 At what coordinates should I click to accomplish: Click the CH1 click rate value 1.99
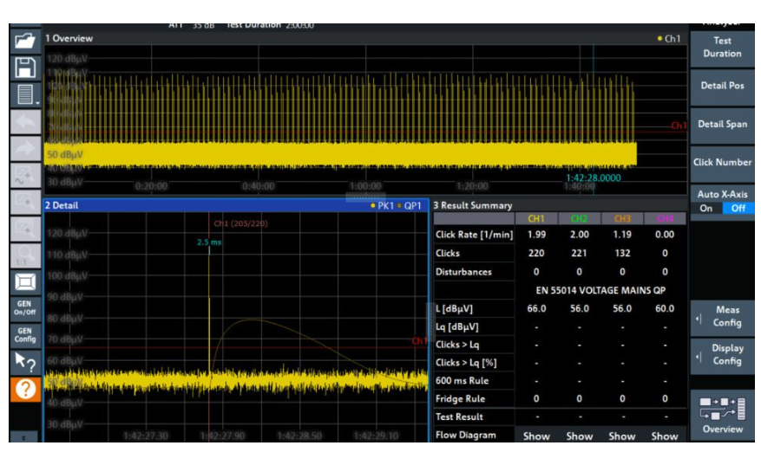[x=536, y=235]
